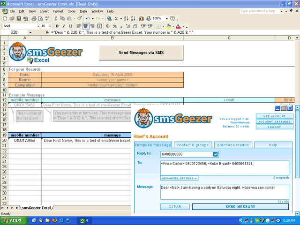Click the Excel taskbar button
This screenshot has height=225, width=300.
pyautogui.click(x=84, y=221)
